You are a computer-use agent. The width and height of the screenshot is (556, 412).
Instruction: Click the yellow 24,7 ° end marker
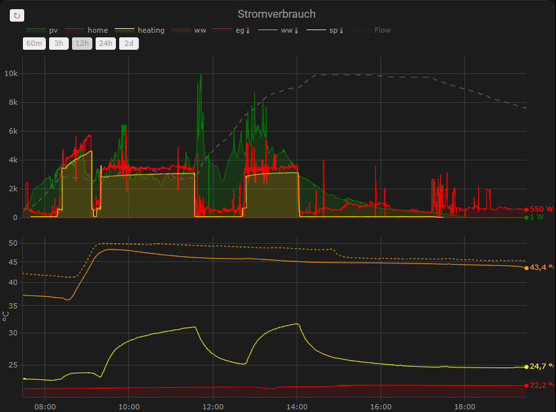pyautogui.click(x=527, y=367)
